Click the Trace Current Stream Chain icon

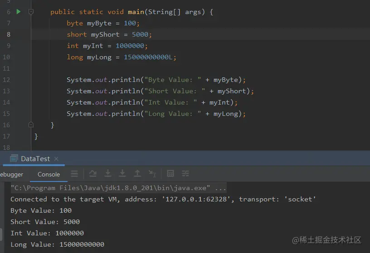pyautogui.click(x=185, y=174)
